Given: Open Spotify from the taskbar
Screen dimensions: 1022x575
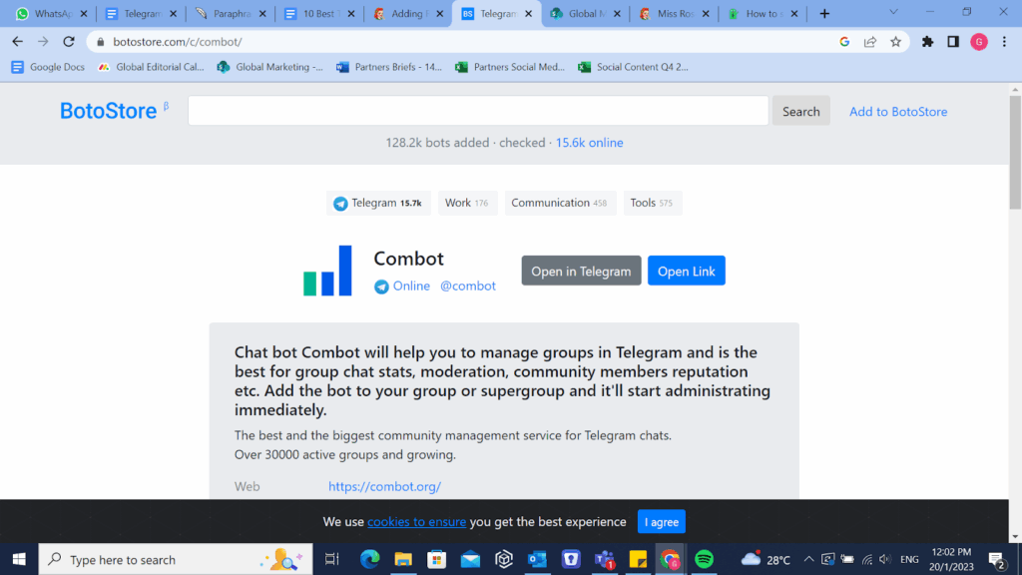Looking at the screenshot, I should [704, 559].
